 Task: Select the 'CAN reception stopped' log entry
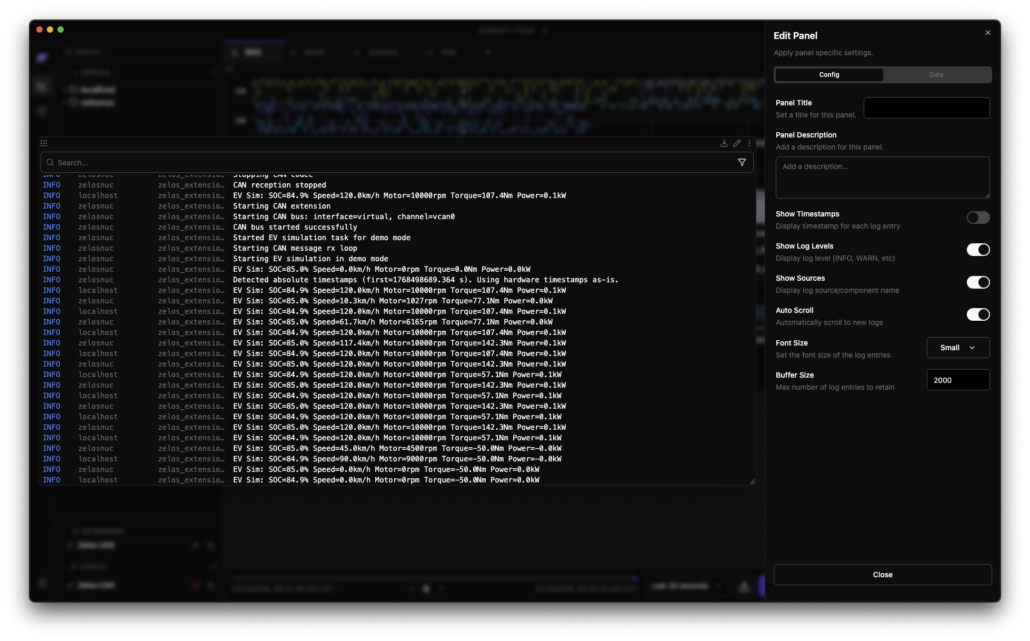pos(397,185)
